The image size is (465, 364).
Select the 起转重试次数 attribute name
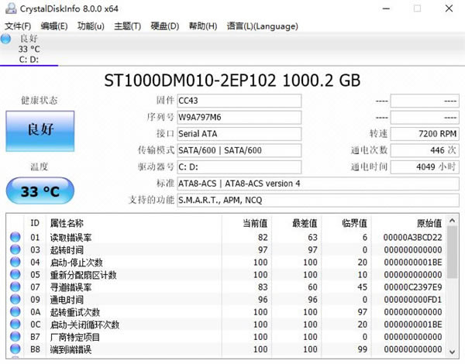tap(75, 312)
